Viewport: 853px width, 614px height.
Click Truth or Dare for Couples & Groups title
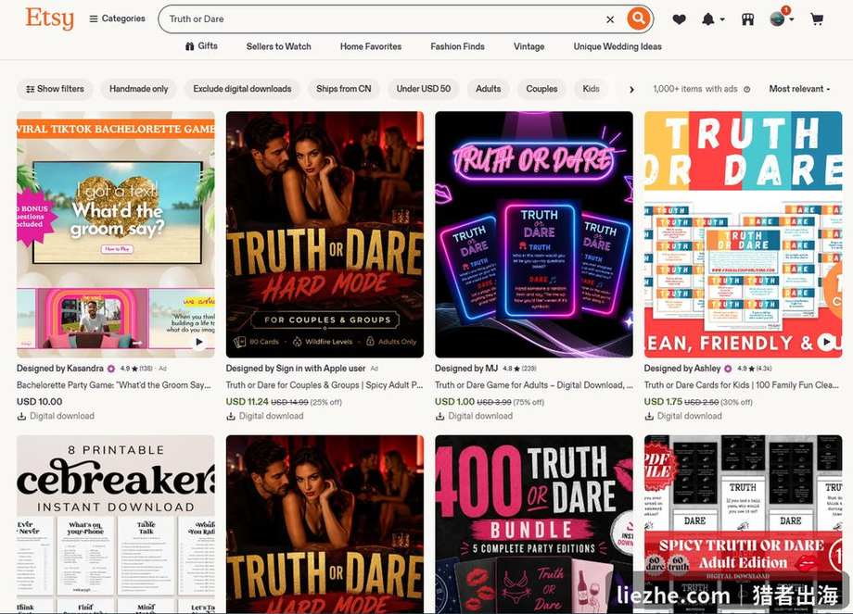(325, 384)
